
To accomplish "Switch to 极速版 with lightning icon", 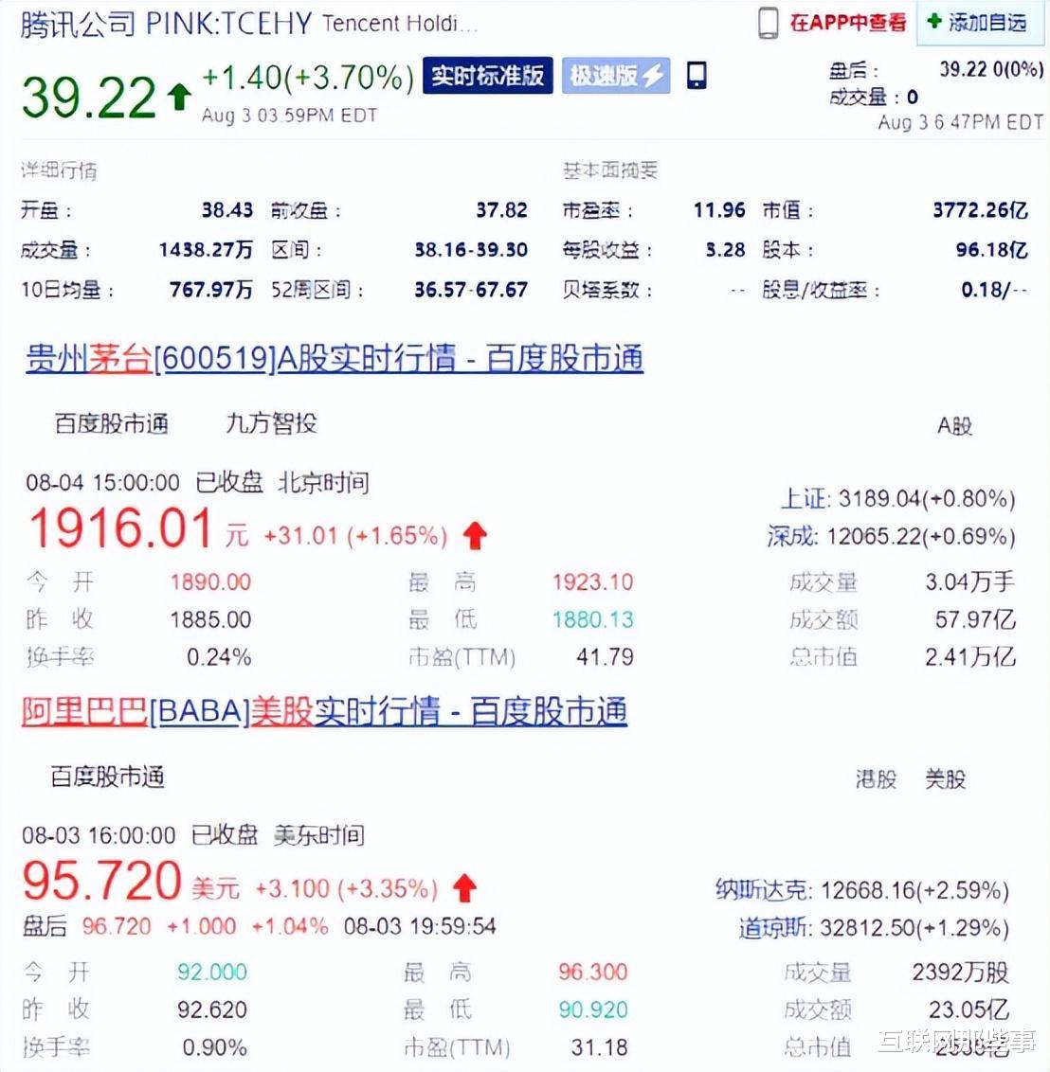I will [x=616, y=75].
